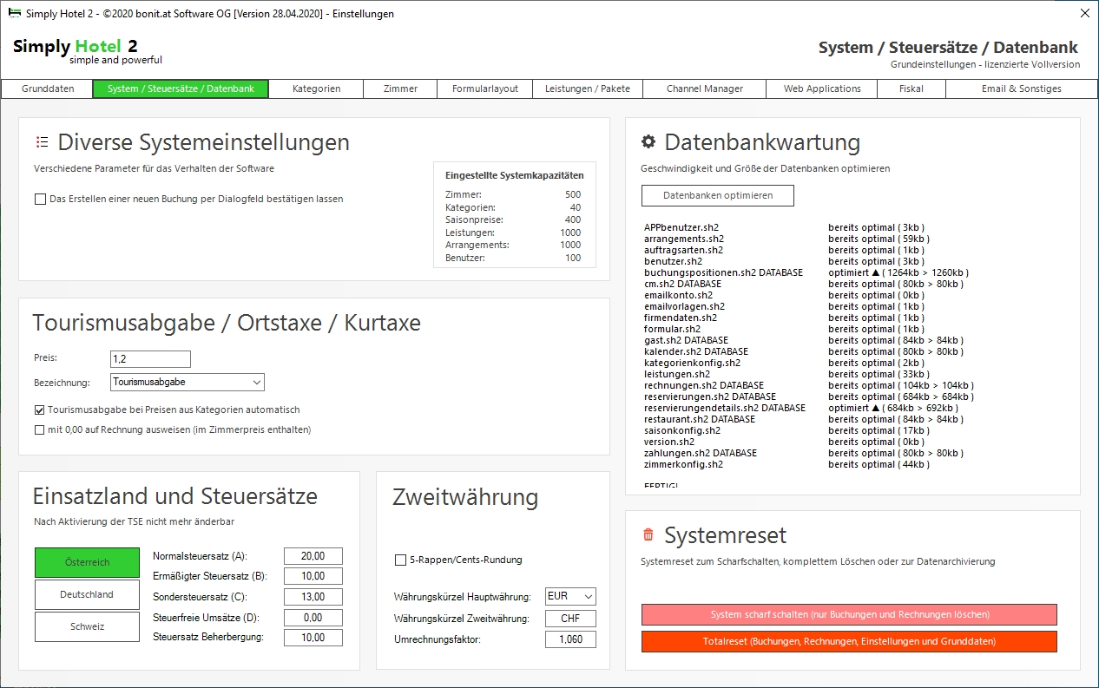The height and width of the screenshot is (688, 1099).
Task: Select the System / Steuersätze / Datenbank tab
Action: point(181,88)
